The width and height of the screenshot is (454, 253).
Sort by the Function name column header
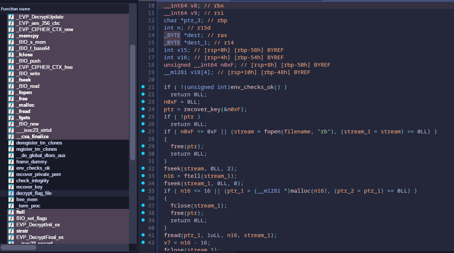[x=16, y=9]
